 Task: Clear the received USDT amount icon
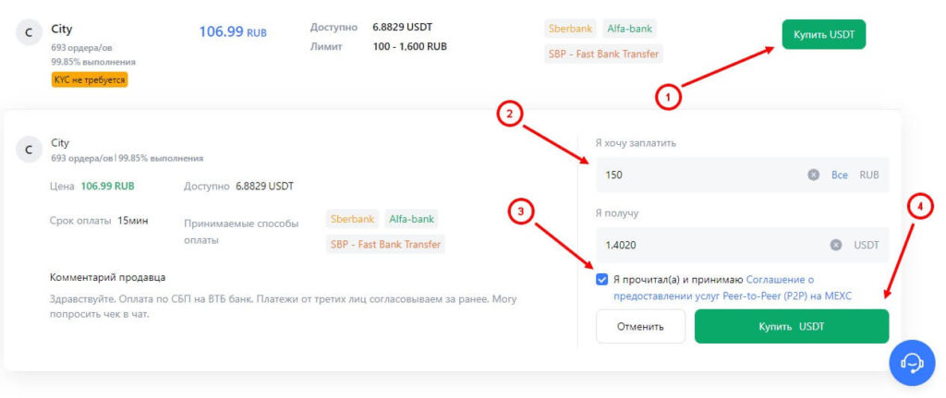pyautogui.click(x=835, y=245)
